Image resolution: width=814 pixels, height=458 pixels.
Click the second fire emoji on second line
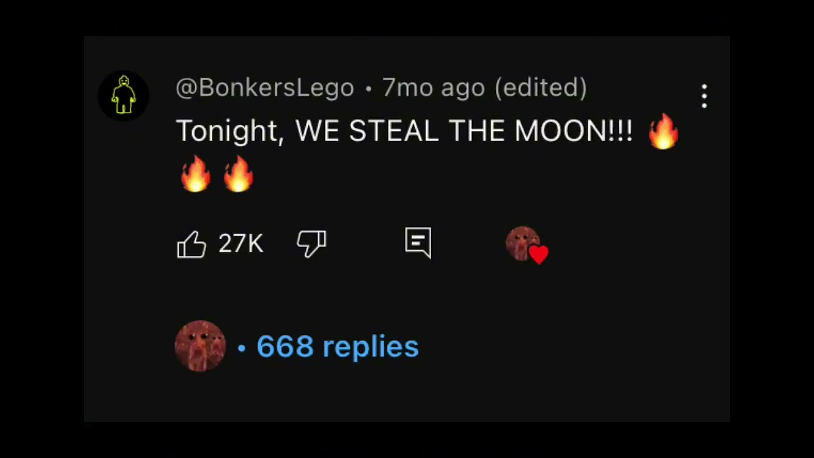pos(238,174)
